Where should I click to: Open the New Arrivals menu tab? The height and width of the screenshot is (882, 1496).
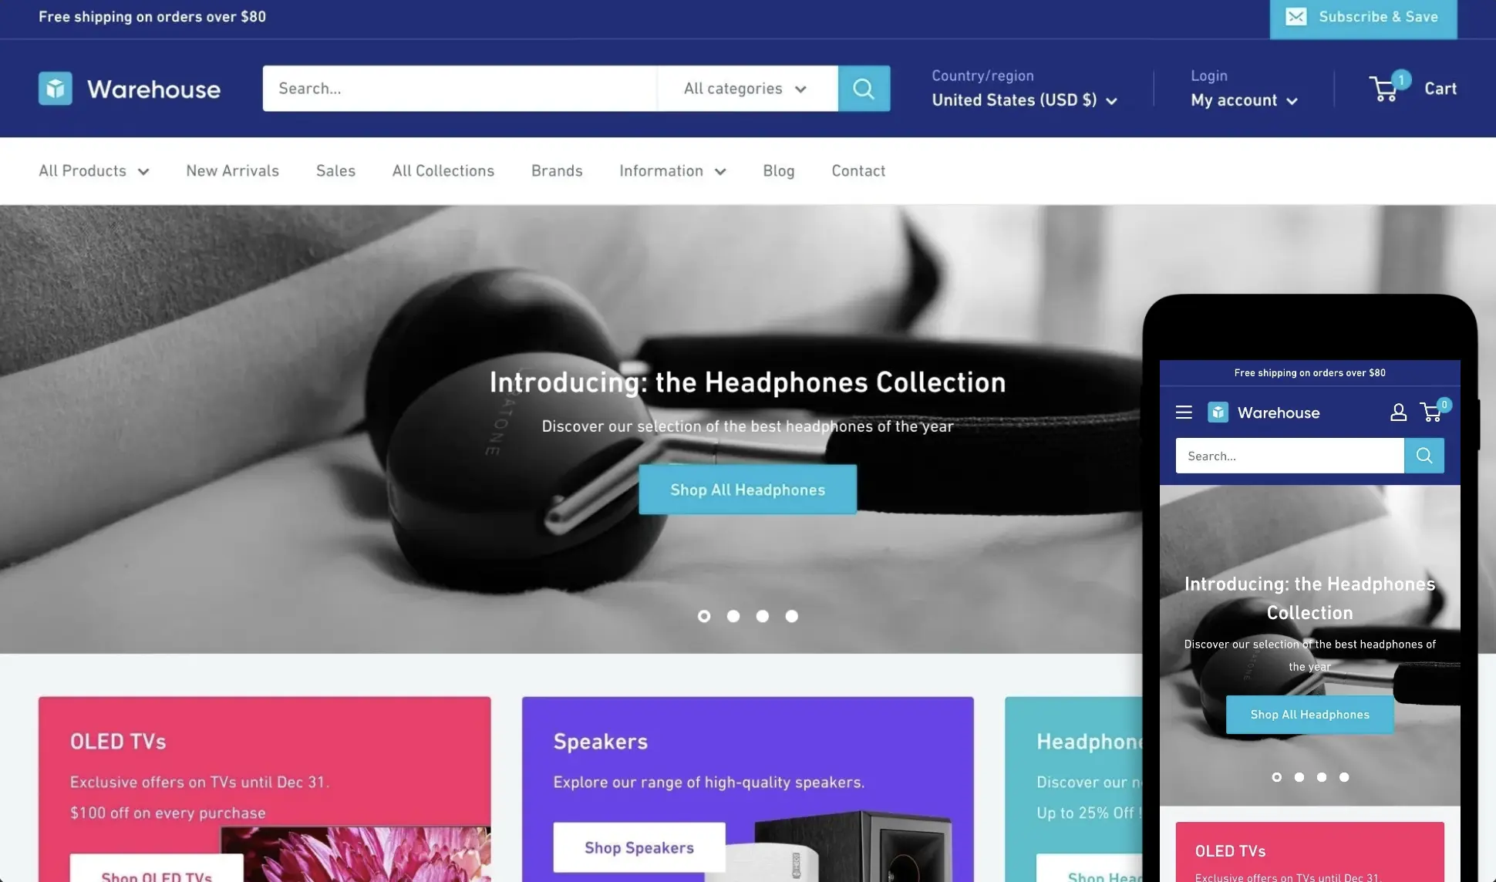[x=232, y=170]
